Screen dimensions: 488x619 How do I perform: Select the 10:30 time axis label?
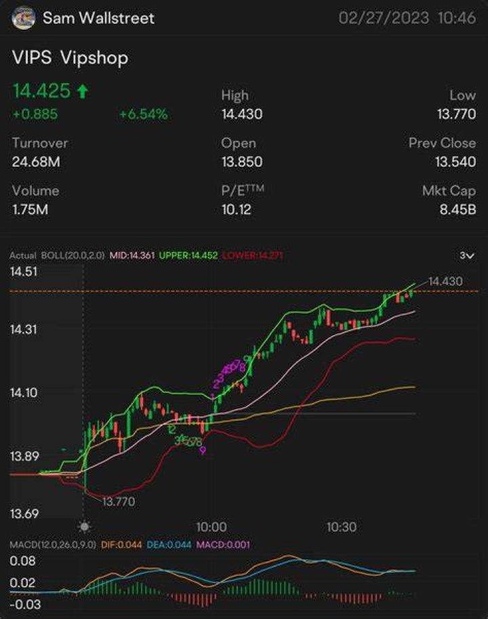(342, 527)
